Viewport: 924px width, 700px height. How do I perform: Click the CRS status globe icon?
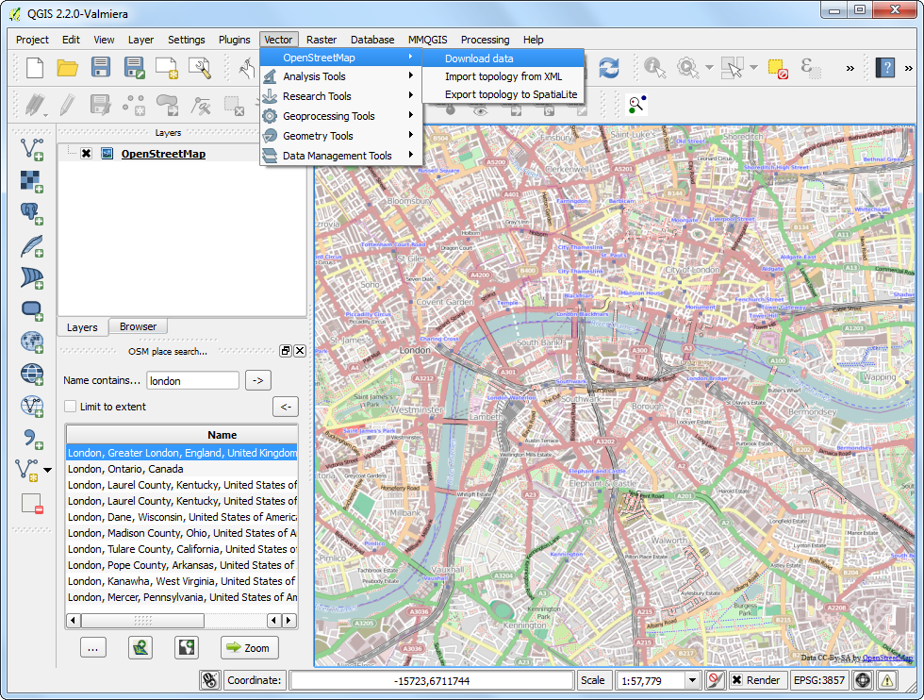(863, 680)
